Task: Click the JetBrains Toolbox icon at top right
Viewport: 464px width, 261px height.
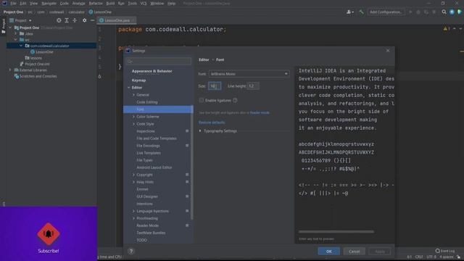Action: point(459,12)
